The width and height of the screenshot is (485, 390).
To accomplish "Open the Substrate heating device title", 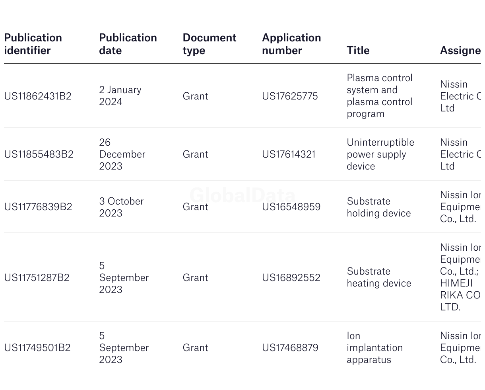I will click(379, 277).
